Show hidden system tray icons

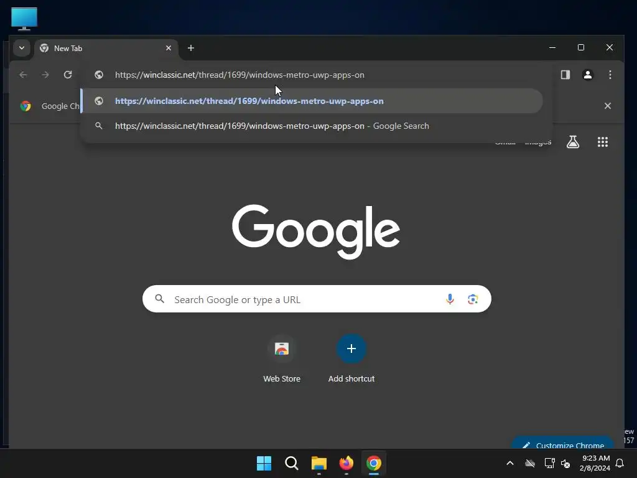pyautogui.click(x=510, y=463)
